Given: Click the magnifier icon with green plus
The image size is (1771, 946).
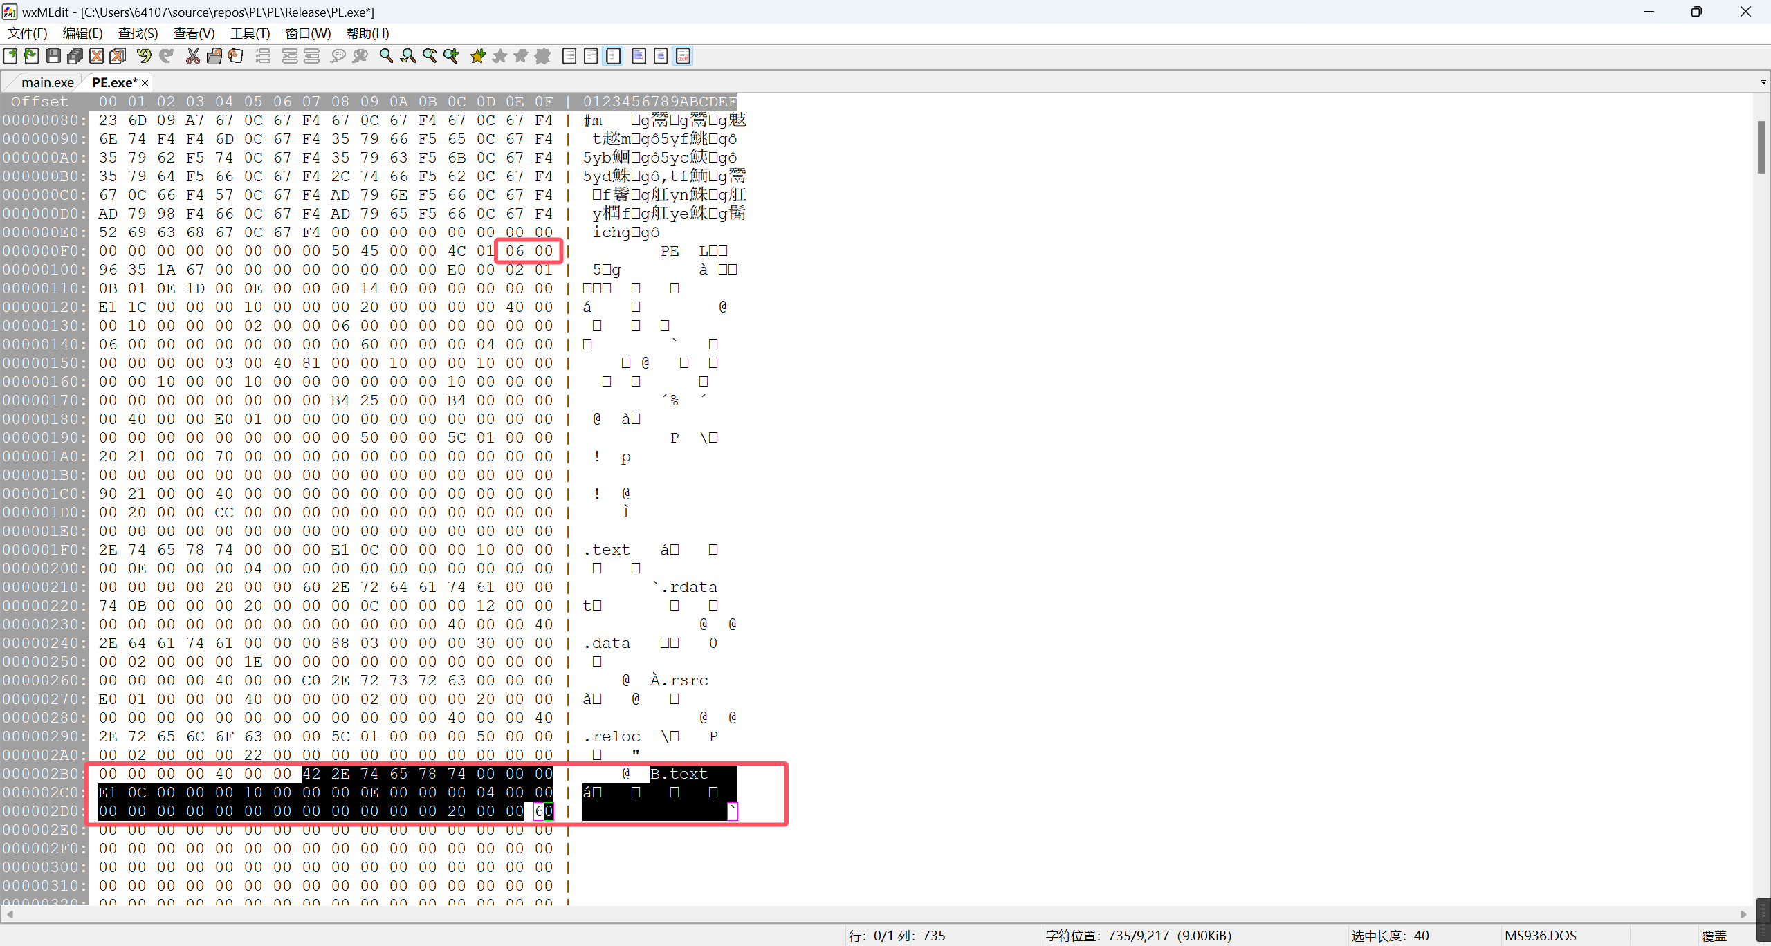Looking at the screenshot, I should click(451, 56).
